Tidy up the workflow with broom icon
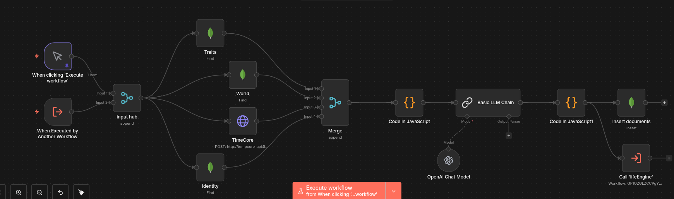 click(x=81, y=192)
